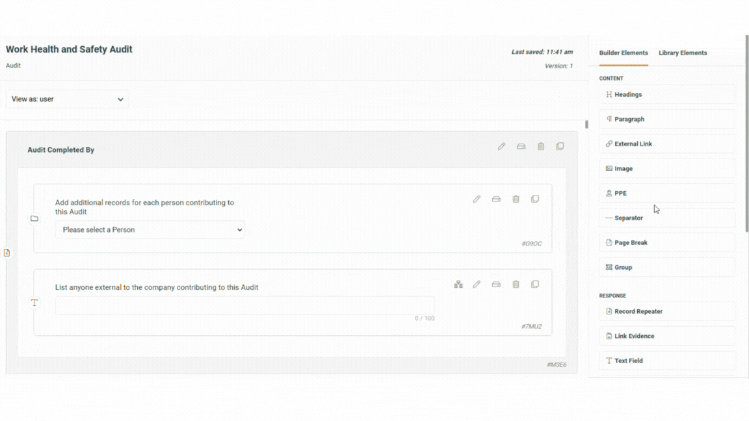Expand the Please select a Person dropdown

click(x=150, y=230)
